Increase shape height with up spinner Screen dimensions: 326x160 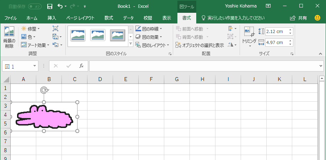(x=290, y=30)
